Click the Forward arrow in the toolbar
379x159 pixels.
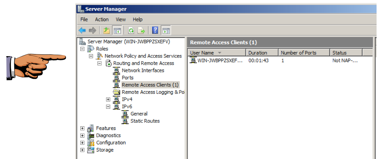pyautogui.click(x=92, y=31)
